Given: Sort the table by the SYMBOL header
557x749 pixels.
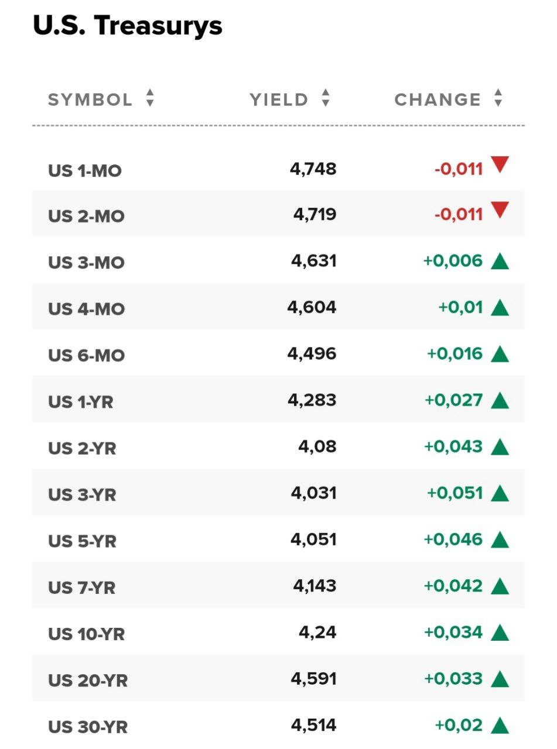Looking at the screenshot, I should click(x=90, y=99).
